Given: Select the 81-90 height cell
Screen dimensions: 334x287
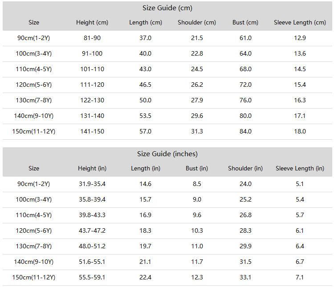Looking at the screenshot, I should click(x=92, y=38).
